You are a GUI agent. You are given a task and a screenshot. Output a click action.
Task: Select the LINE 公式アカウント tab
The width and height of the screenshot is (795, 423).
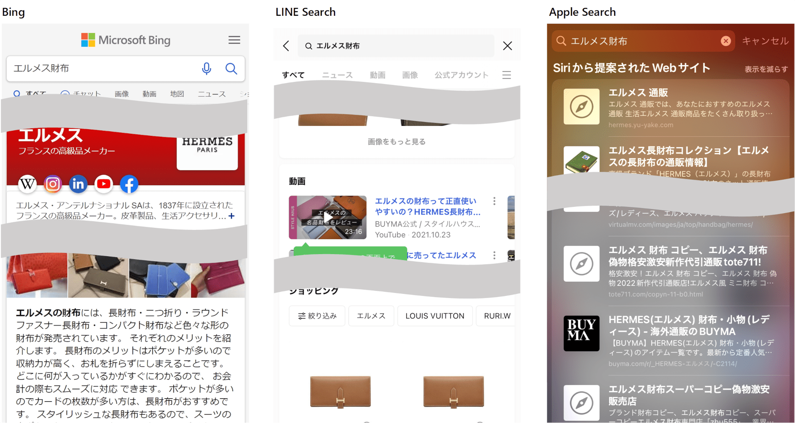pyautogui.click(x=462, y=75)
